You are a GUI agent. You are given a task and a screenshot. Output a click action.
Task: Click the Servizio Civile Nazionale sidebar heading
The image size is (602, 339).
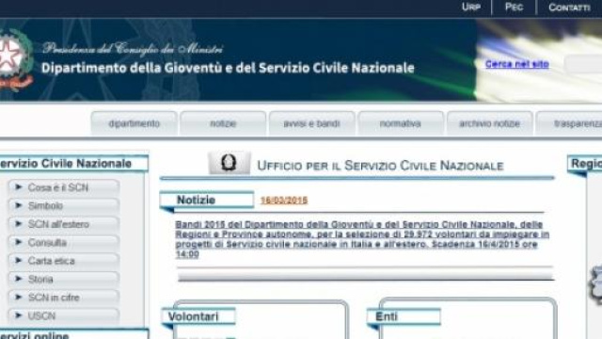73,163
